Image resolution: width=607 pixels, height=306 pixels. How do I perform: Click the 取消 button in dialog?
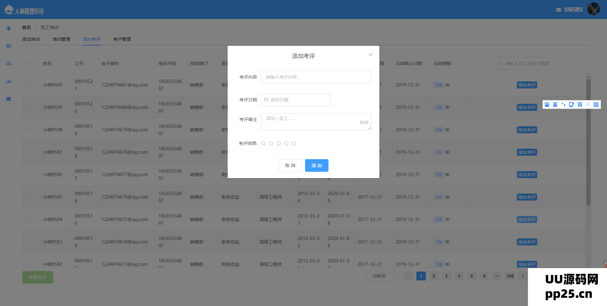290,165
